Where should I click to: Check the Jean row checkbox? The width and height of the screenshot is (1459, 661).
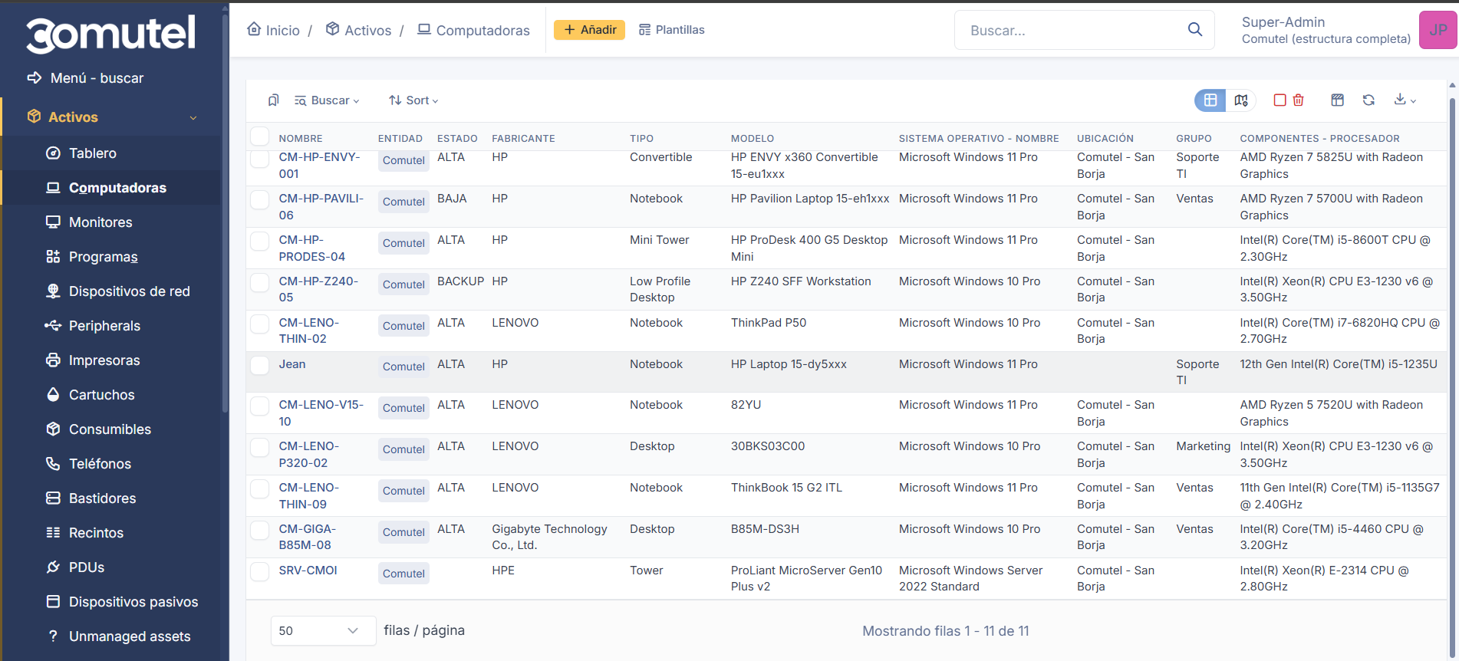click(260, 366)
